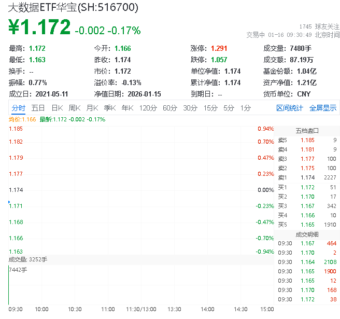Click the fund title 大数据ETF华宝(SH:516700)
340x319 pixels.
pyautogui.click(x=73, y=7)
